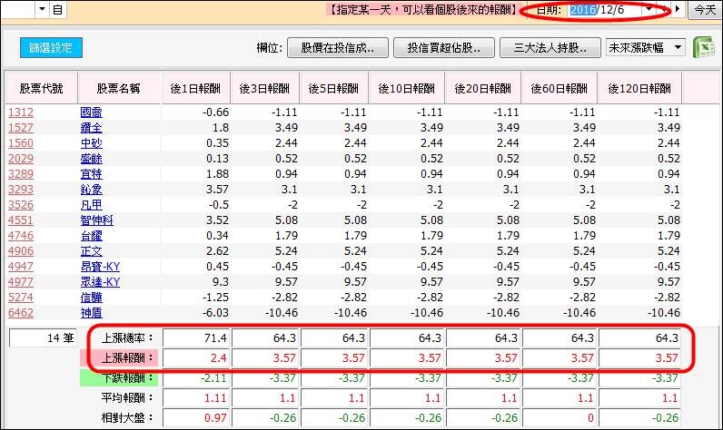This screenshot has height=430, width=723.
Task: Open stock name 國喬 link
Action: point(92,112)
